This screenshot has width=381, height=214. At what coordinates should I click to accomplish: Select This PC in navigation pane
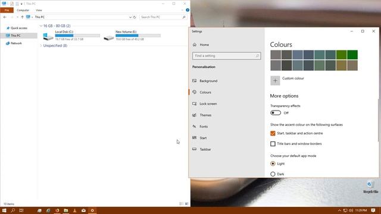point(19,36)
